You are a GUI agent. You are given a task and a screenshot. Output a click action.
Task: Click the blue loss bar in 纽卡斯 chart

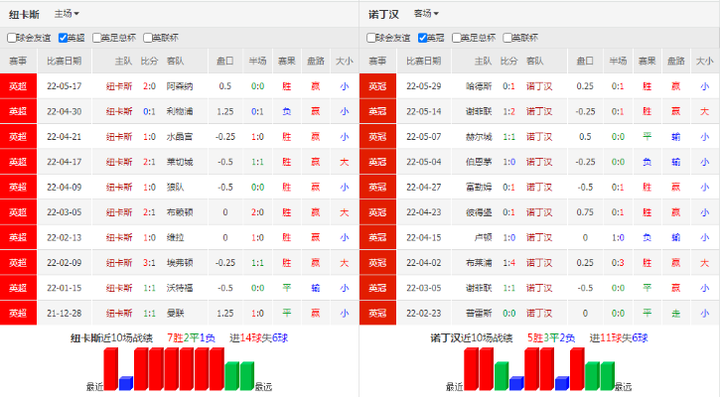[x=125, y=383]
